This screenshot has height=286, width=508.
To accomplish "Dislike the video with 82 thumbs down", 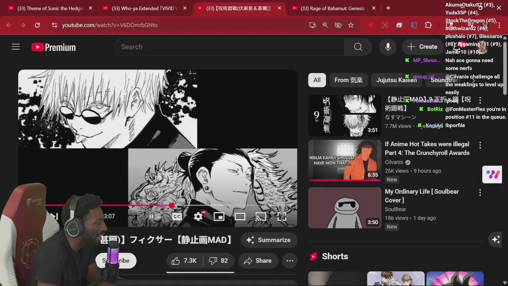I will [x=219, y=261].
